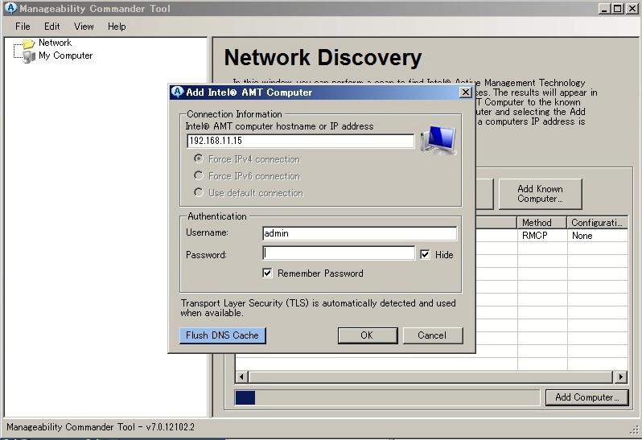Toggle the Hide password checkbox
642x440 pixels.
(x=425, y=254)
